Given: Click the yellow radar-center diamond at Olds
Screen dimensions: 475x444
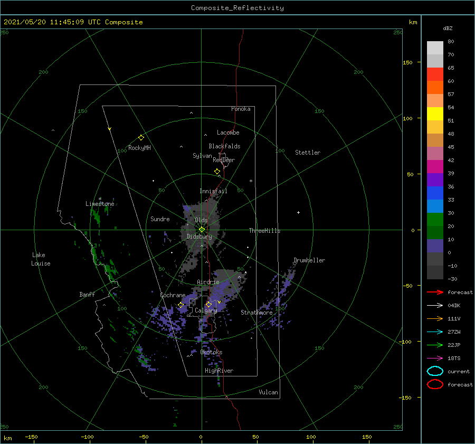Looking at the screenshot, I should (202, 230).
